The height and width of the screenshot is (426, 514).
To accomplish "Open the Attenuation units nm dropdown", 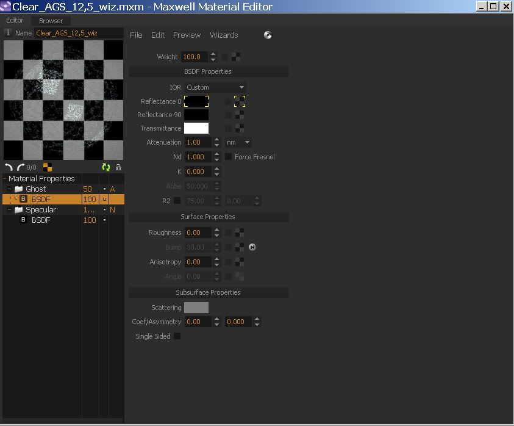I will coord(238,142).
